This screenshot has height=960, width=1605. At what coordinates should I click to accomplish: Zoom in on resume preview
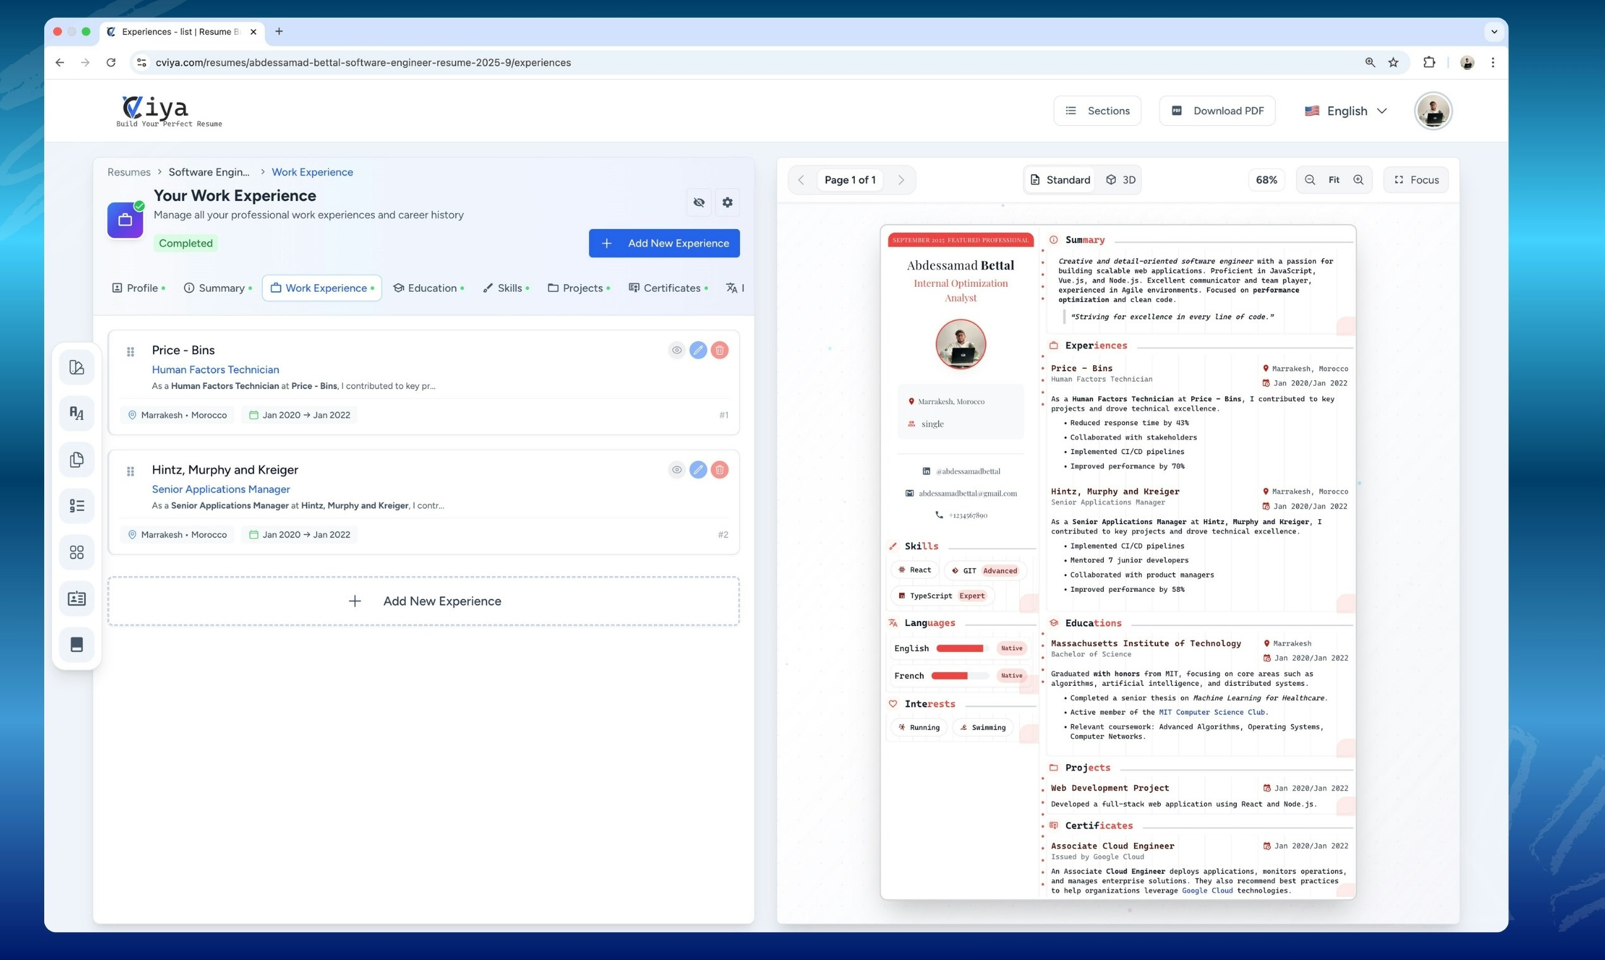pyautogui.click(x=1358, y=180)
